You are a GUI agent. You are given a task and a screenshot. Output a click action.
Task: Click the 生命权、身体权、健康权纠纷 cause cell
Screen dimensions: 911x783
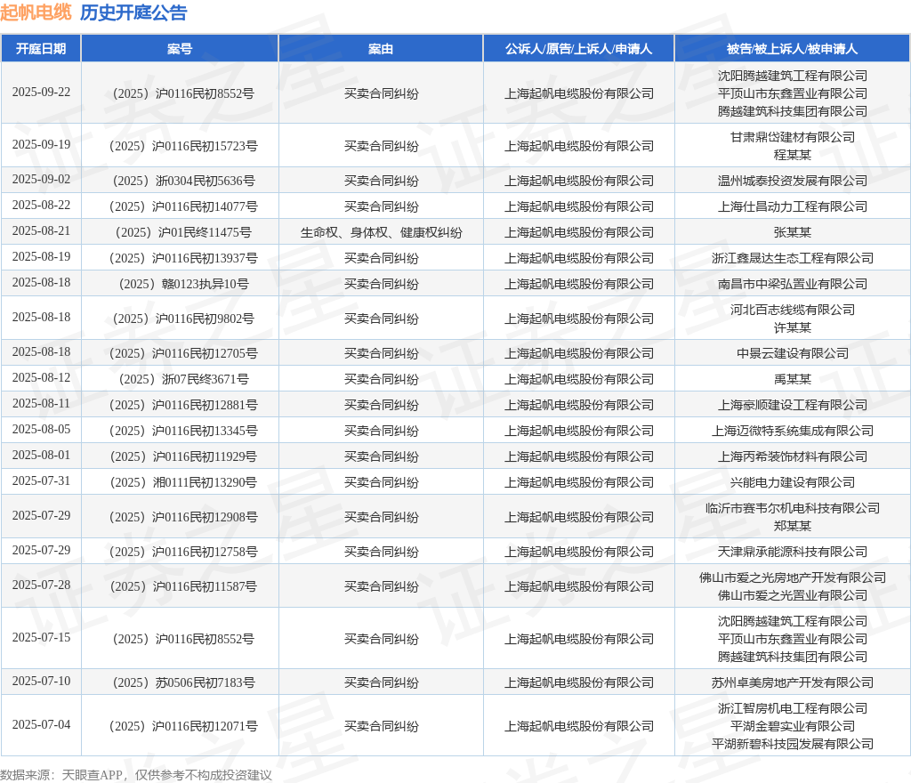(381, 233)
